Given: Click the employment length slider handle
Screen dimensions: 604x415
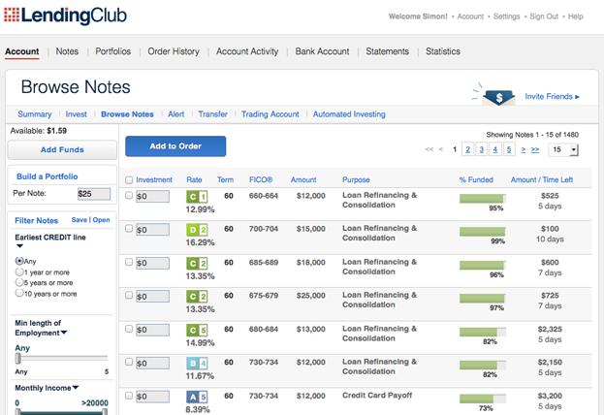Looking at the screenshot, I should click(x=18, y=359).
